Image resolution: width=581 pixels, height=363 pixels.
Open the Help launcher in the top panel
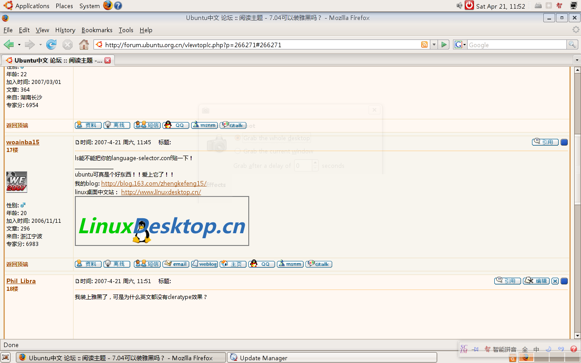pos(118,6)
